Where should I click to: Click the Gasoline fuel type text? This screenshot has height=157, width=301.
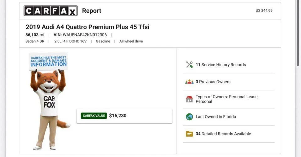click(103, 41)
